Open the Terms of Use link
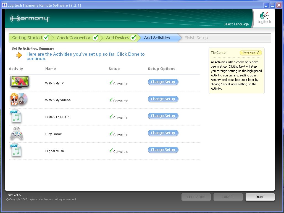This screenshot has width=284, height=213. point(14,195)
